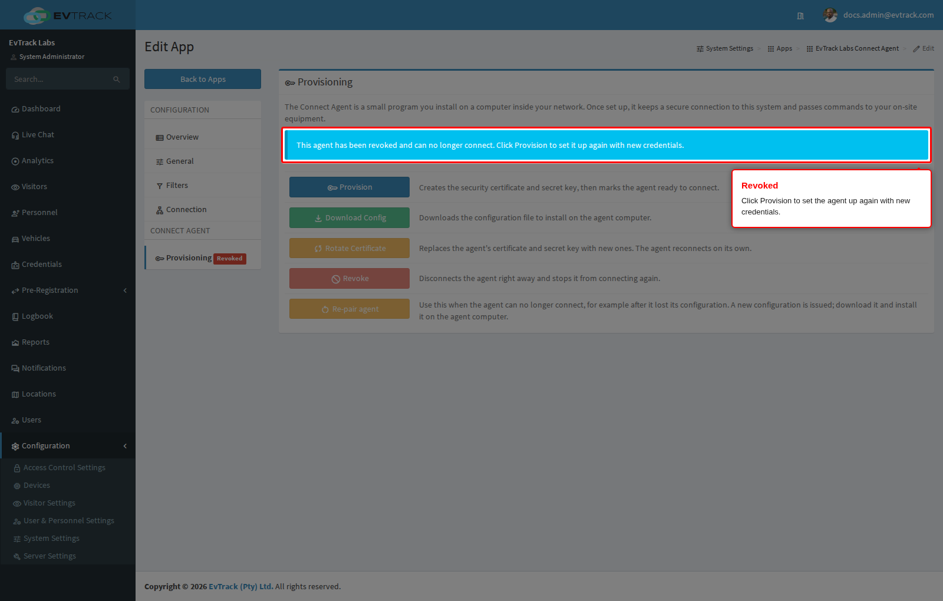Open Personnel in the sidebar

tap(68, 213)
